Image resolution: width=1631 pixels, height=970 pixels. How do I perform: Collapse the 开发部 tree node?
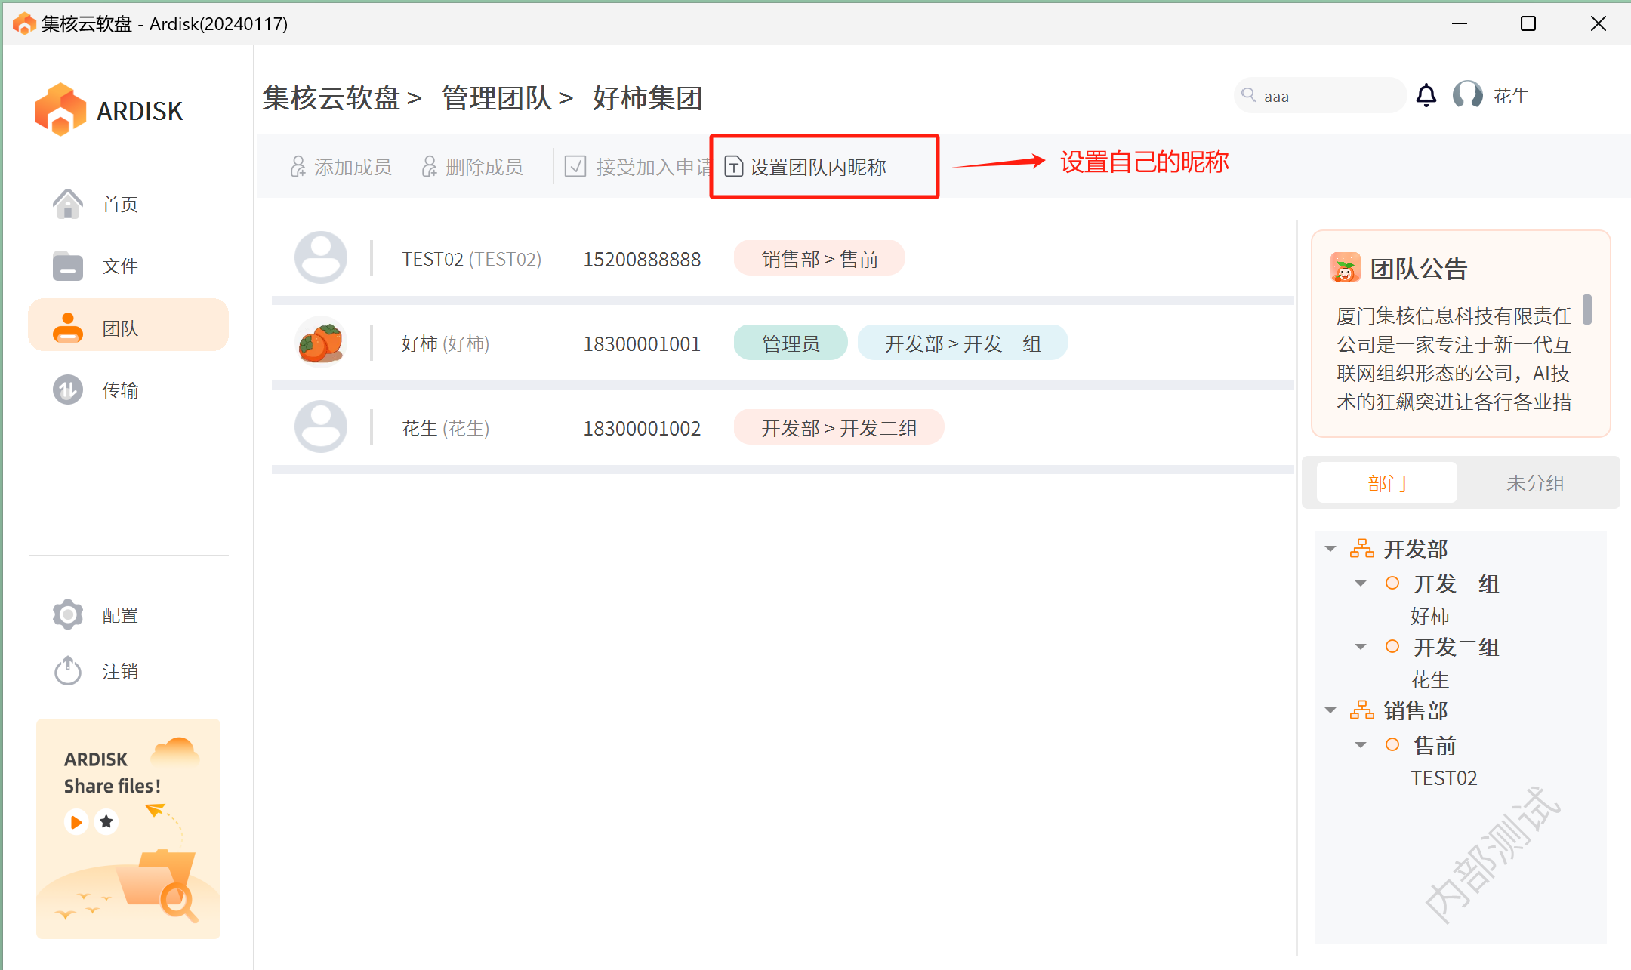(x=1330, y=549)
